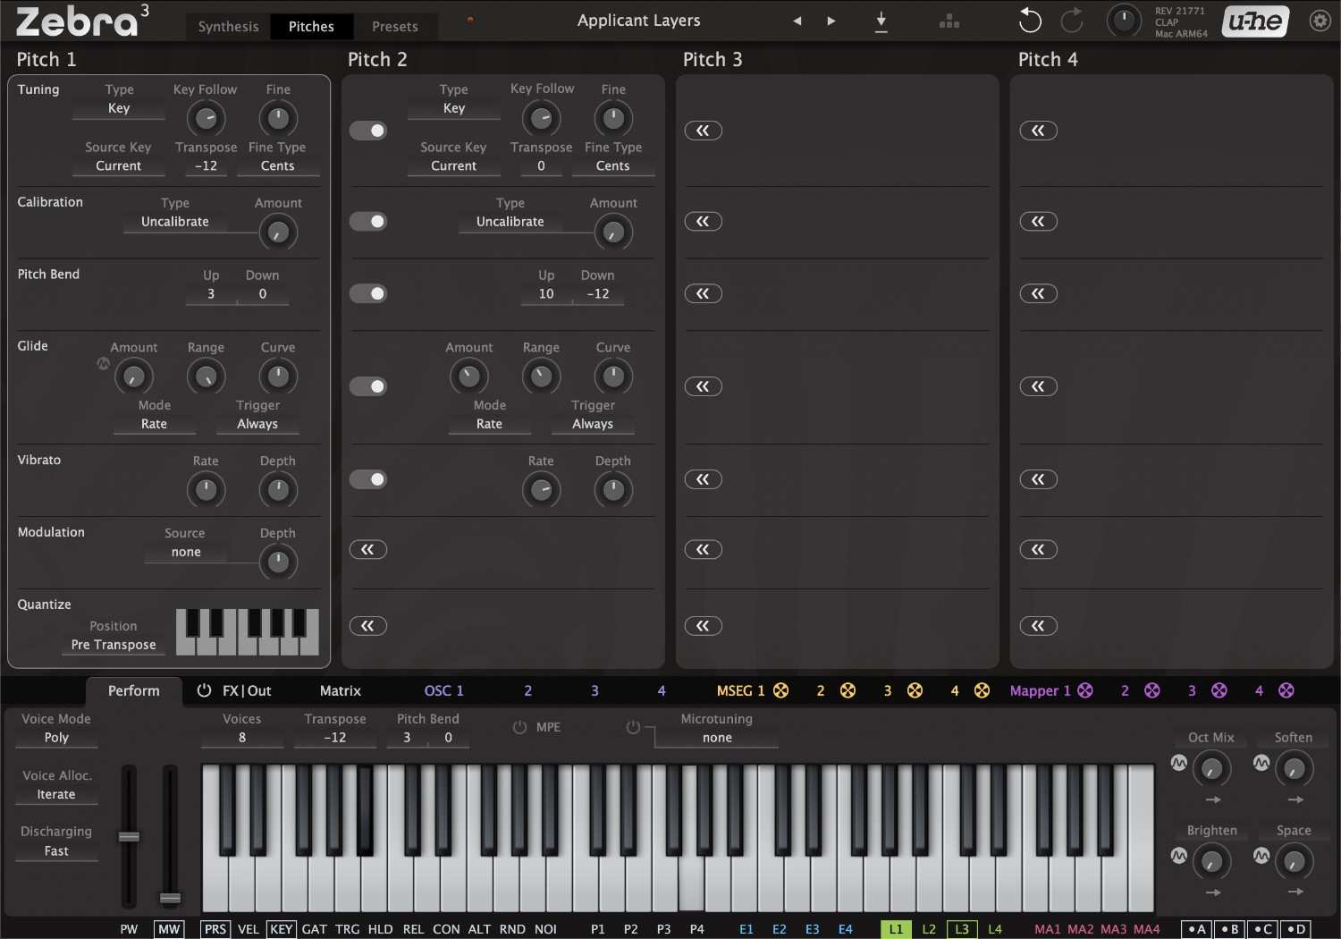The image size is (1341, 939).
Task: Open the Voice Mode dropdown showing Poly
Action: (x=55, y=737)
